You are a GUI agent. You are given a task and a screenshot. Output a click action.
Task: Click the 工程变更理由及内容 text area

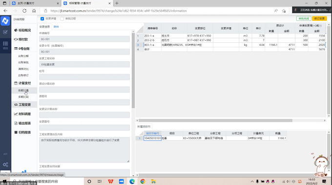pyautogui.click(x=84, y=150)
